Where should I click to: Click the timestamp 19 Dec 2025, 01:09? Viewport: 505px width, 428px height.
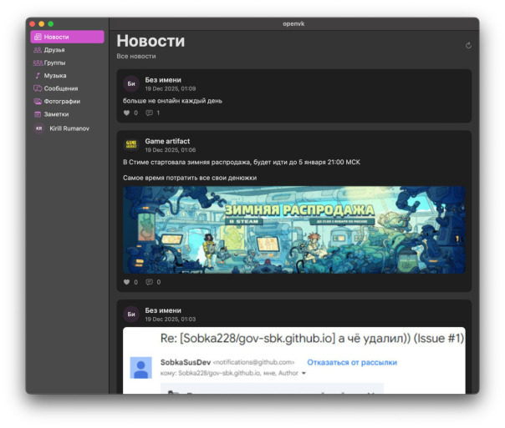(x=171, y=88)
